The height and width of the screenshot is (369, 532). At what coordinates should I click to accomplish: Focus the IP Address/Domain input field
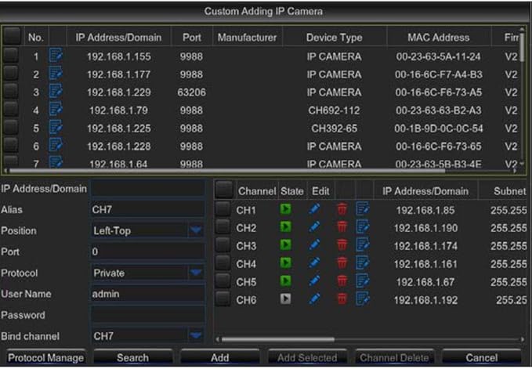click(147, 189)
